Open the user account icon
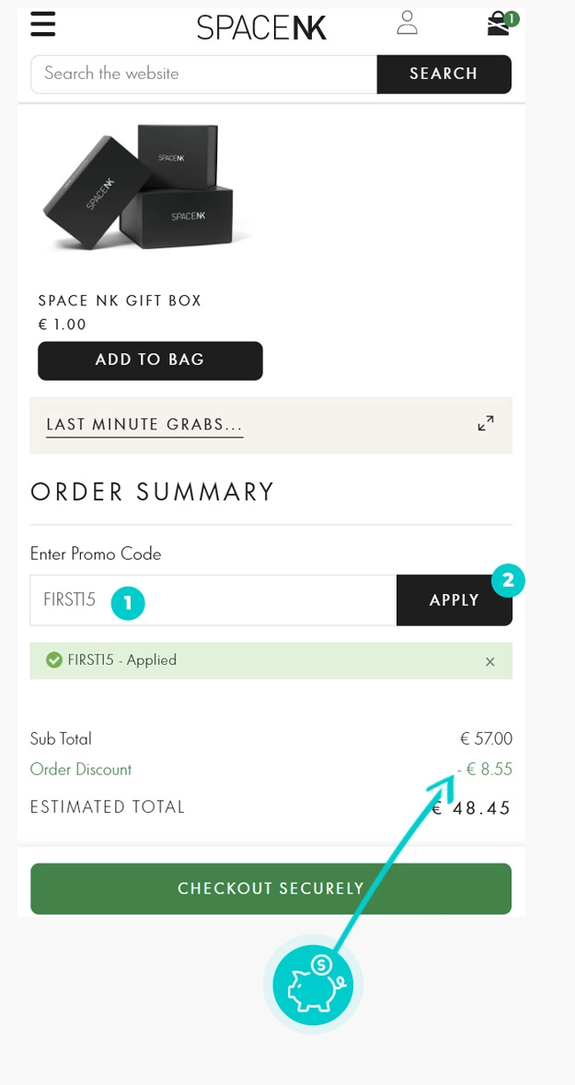575x1085 pixels. tap(407, 23)
